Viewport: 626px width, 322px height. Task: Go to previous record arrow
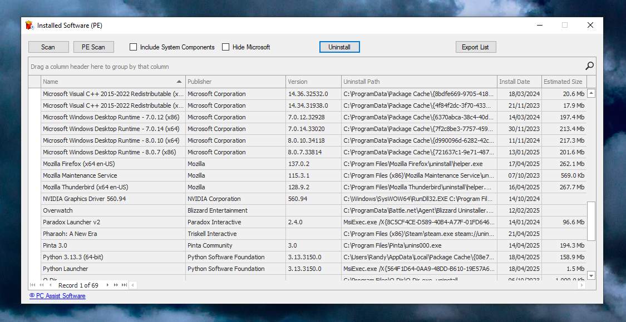click(x=50, y=285)
